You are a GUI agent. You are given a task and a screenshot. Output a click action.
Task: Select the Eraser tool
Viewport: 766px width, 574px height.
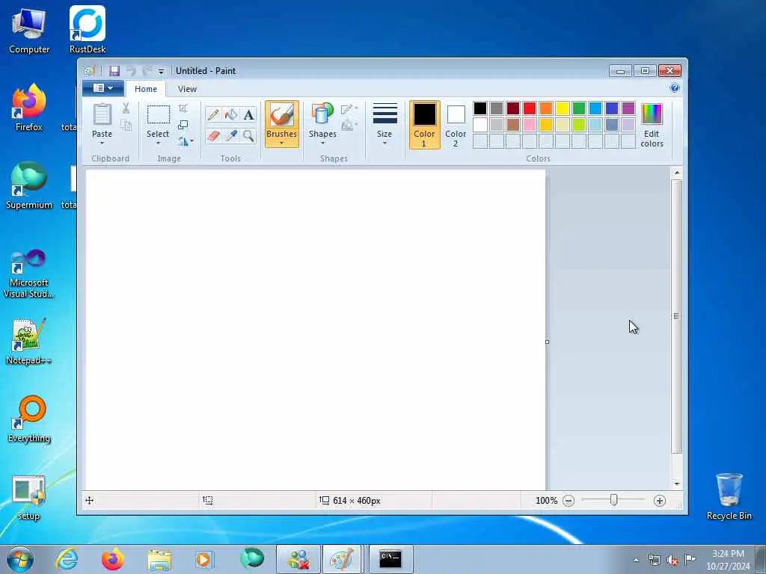[x=213, y=136]
